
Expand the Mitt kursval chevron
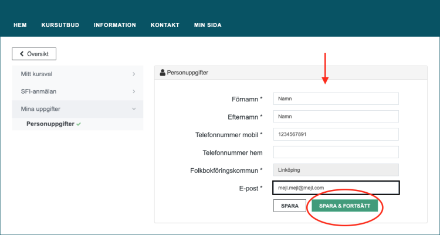[x=134, y=74]
